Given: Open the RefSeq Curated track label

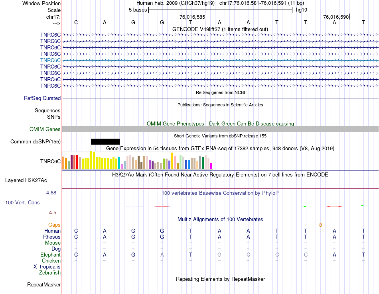Looking at the screenshot, I should coord(42,98).
